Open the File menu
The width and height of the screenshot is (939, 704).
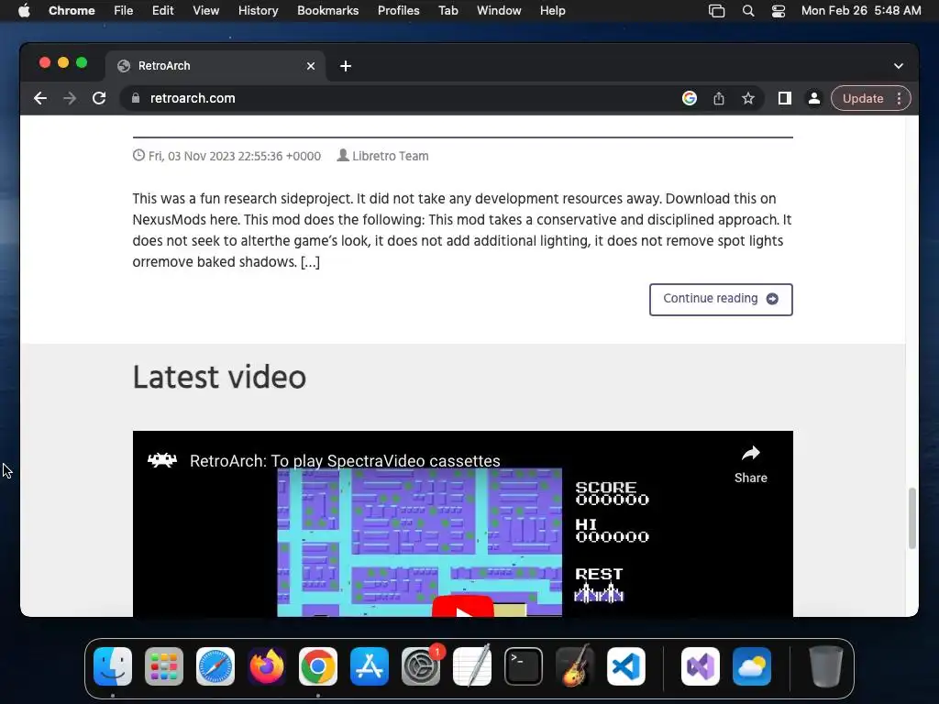(124, 11)
